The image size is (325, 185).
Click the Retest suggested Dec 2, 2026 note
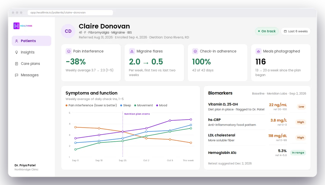click(230, 163)
